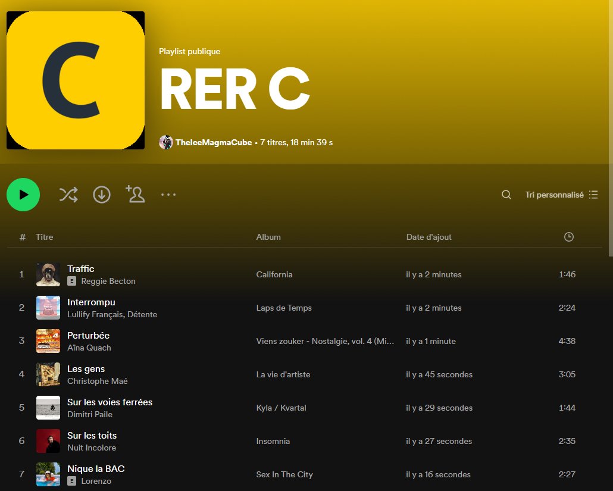
Task: Click the explicit E badge on Traffic
Action: tap(71, 281)
